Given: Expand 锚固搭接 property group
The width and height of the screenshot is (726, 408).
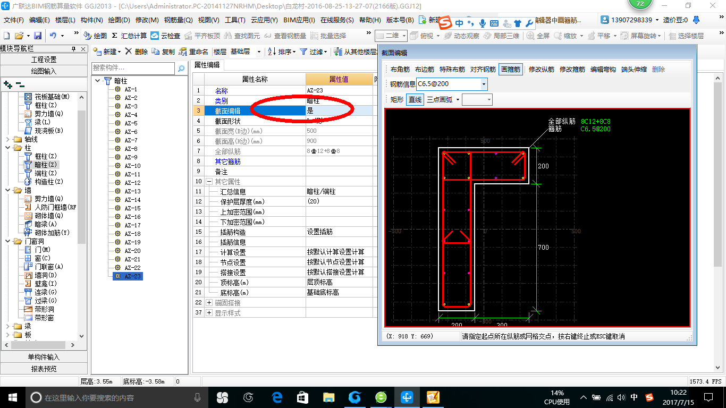Looking at the screenshot, I should 209,302.
